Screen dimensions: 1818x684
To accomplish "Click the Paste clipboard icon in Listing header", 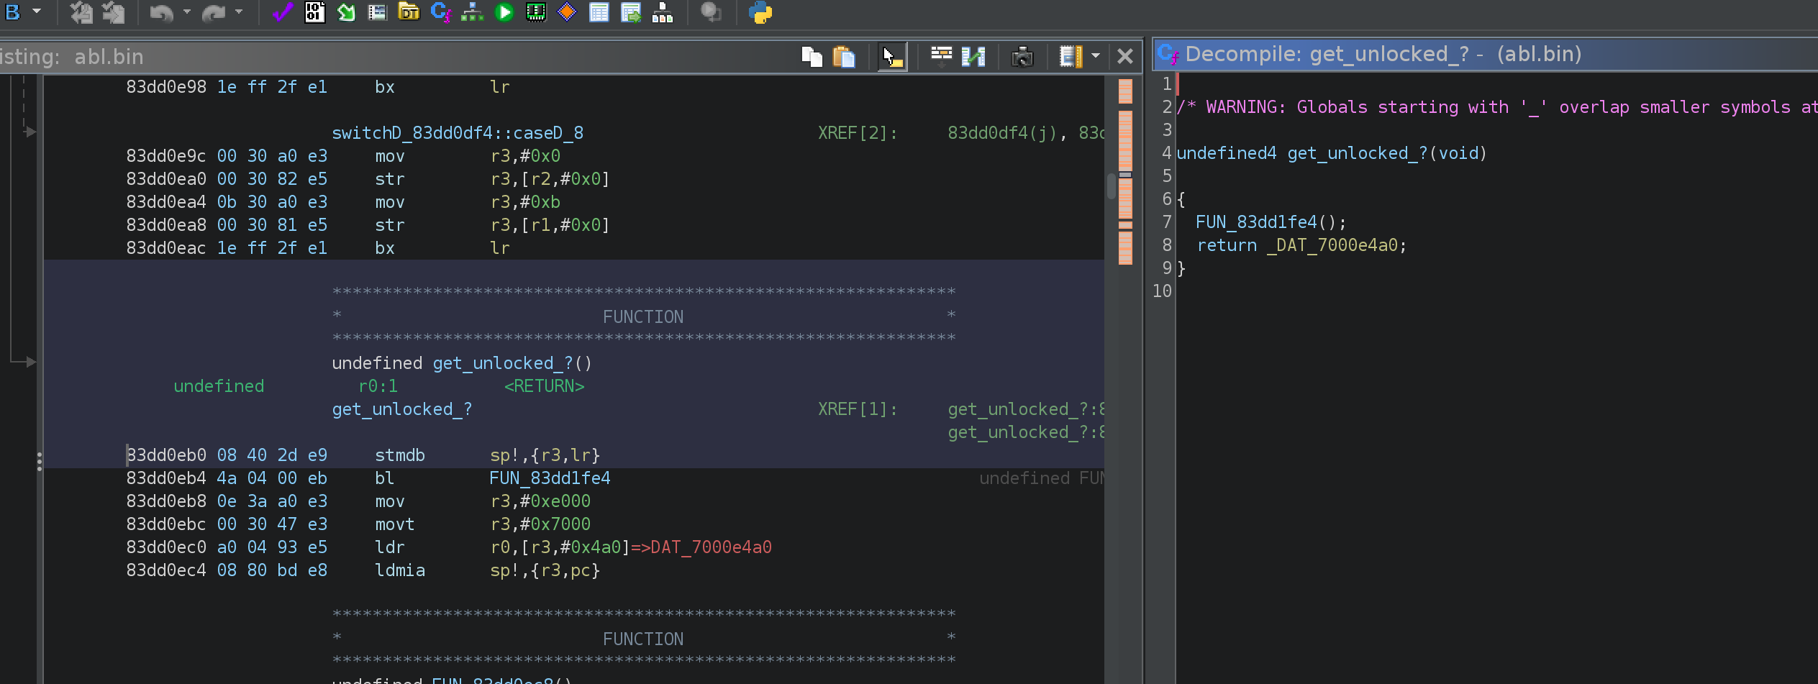I will click(844, 56).
